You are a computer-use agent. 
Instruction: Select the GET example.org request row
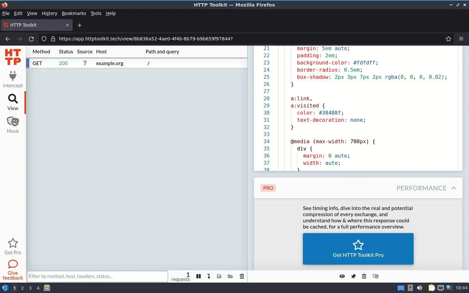(x=137, y=63)
